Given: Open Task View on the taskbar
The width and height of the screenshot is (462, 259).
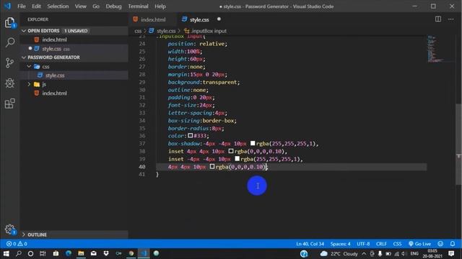Looking at the screenshot, I should click(43, 253).
